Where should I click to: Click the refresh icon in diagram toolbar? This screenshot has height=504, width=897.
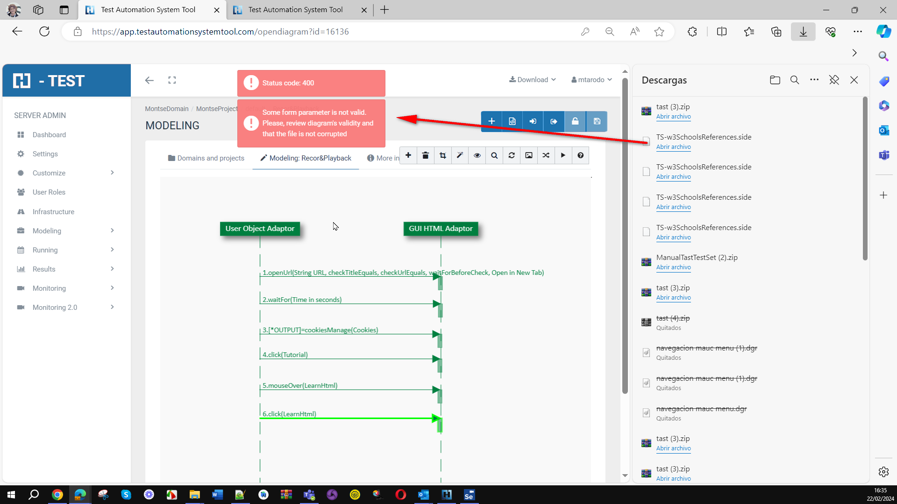click(x=512, y=155)
